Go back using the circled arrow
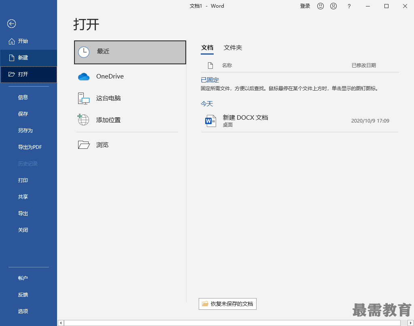This screenshot has height=326, width=414. tap(11, 24)
